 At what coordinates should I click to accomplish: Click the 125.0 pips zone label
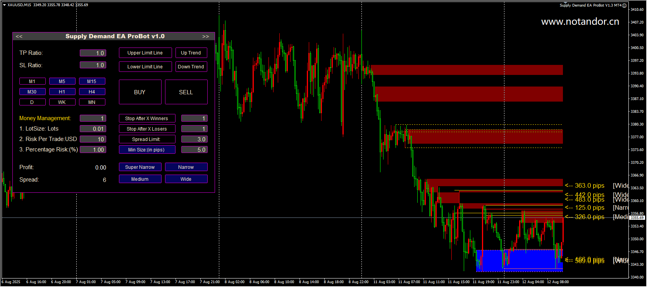(x=585, y=208)
